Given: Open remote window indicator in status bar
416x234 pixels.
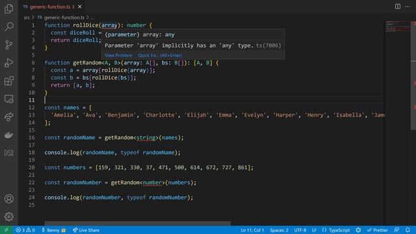Looking at the screenshot, I should (6, 230).
